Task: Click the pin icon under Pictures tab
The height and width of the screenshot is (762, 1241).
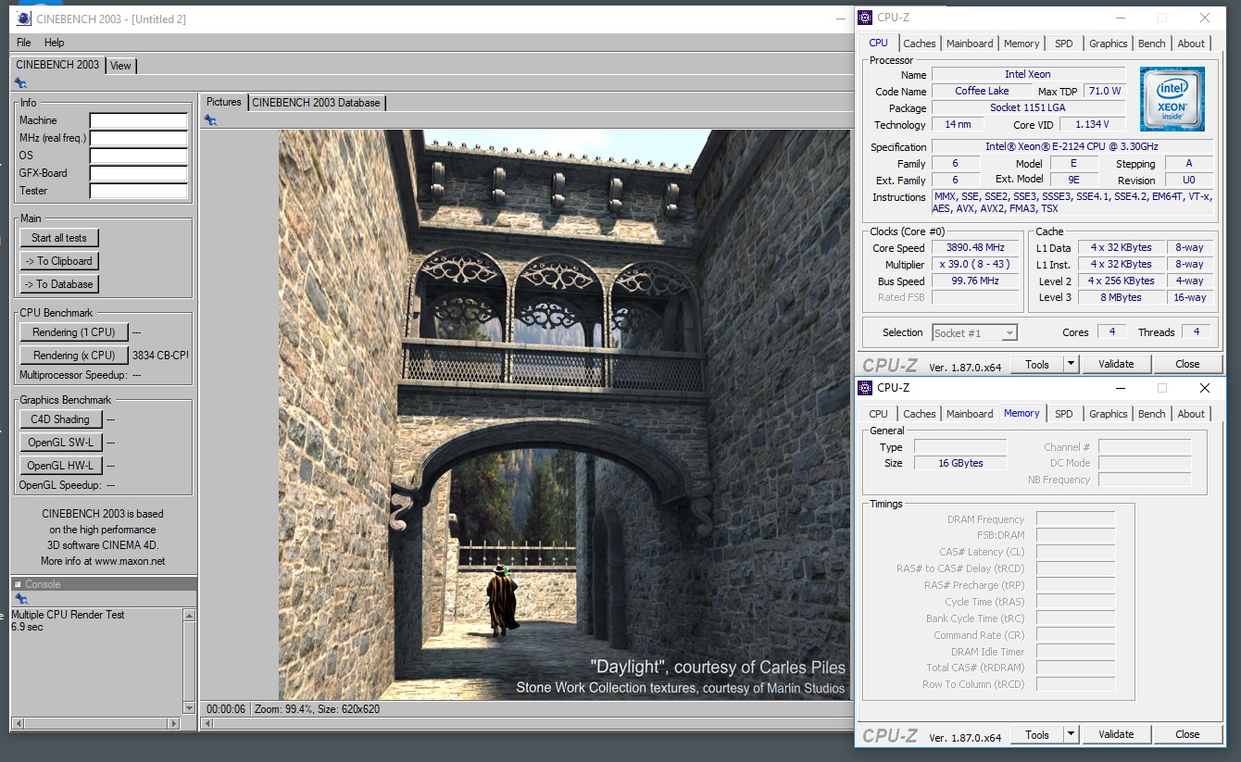Action: click(210, 119)
